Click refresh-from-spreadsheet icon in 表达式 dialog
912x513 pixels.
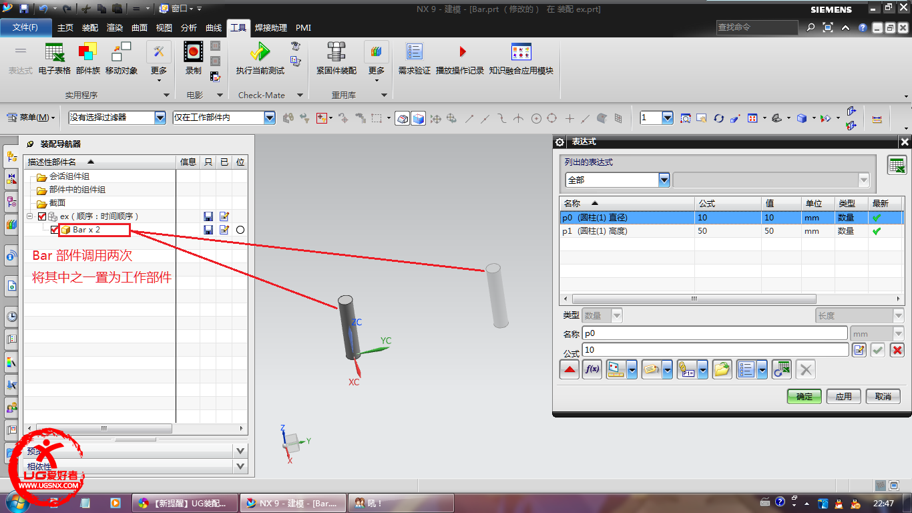pos(781,369)
